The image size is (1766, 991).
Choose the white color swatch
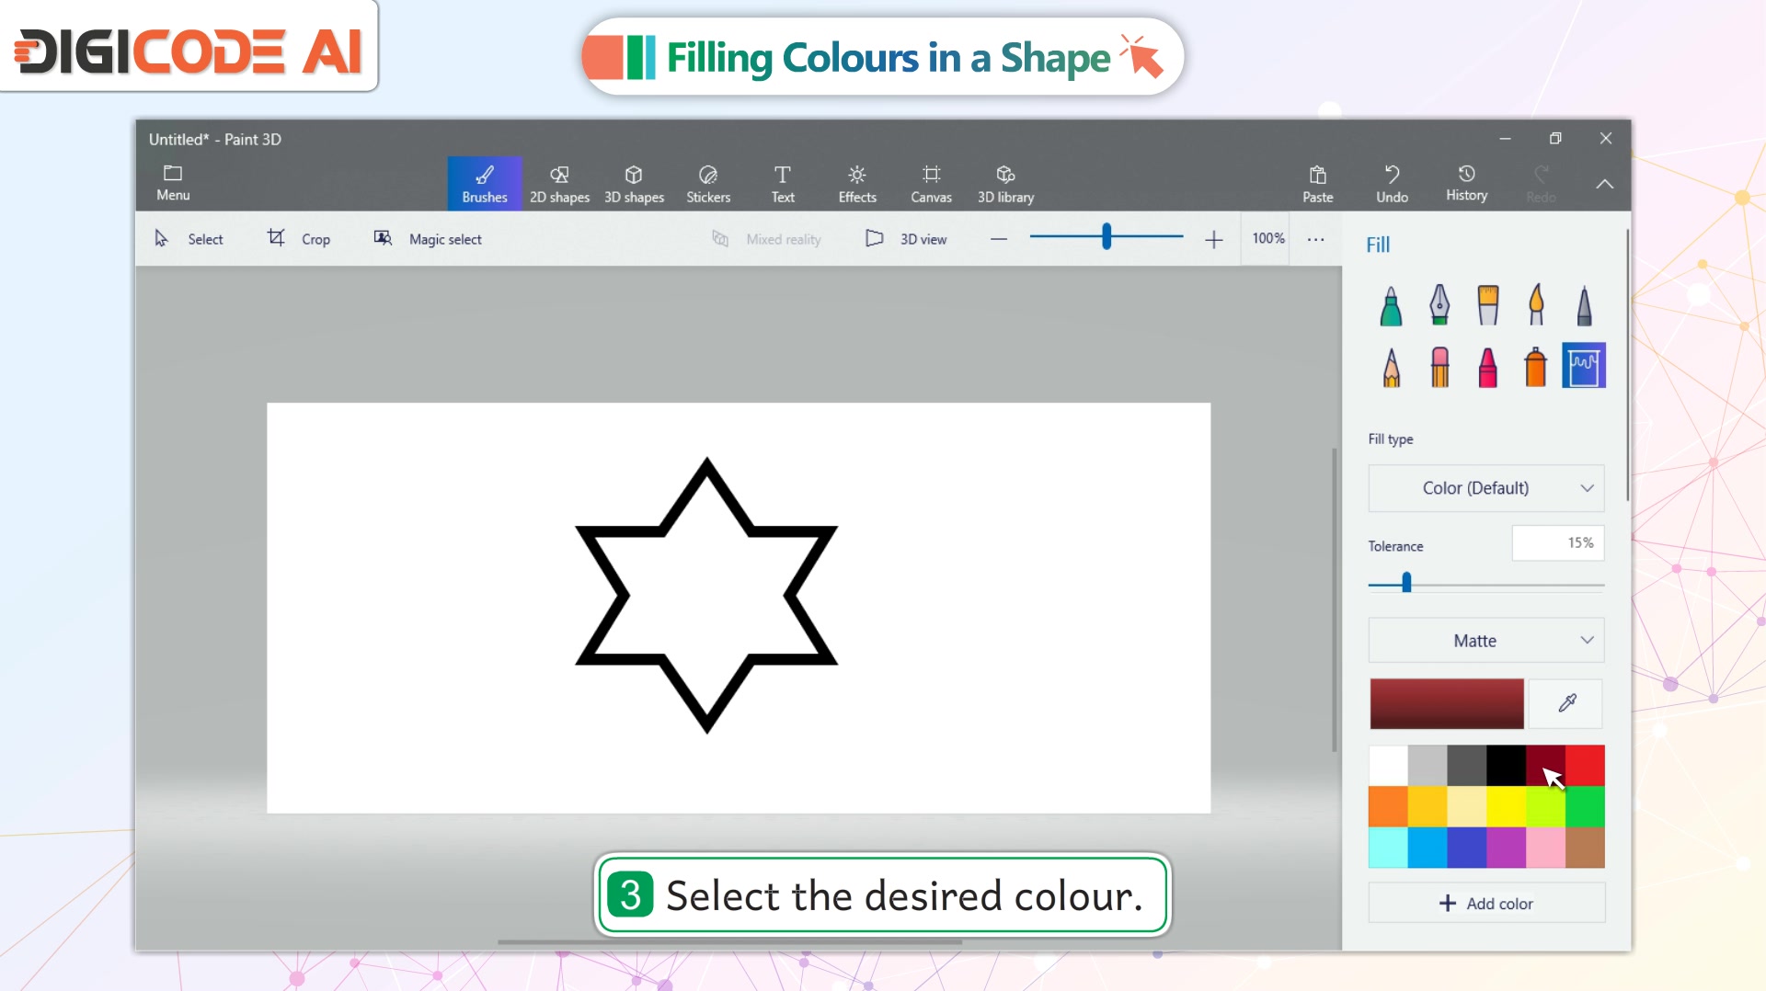(x=1388, y=766)
